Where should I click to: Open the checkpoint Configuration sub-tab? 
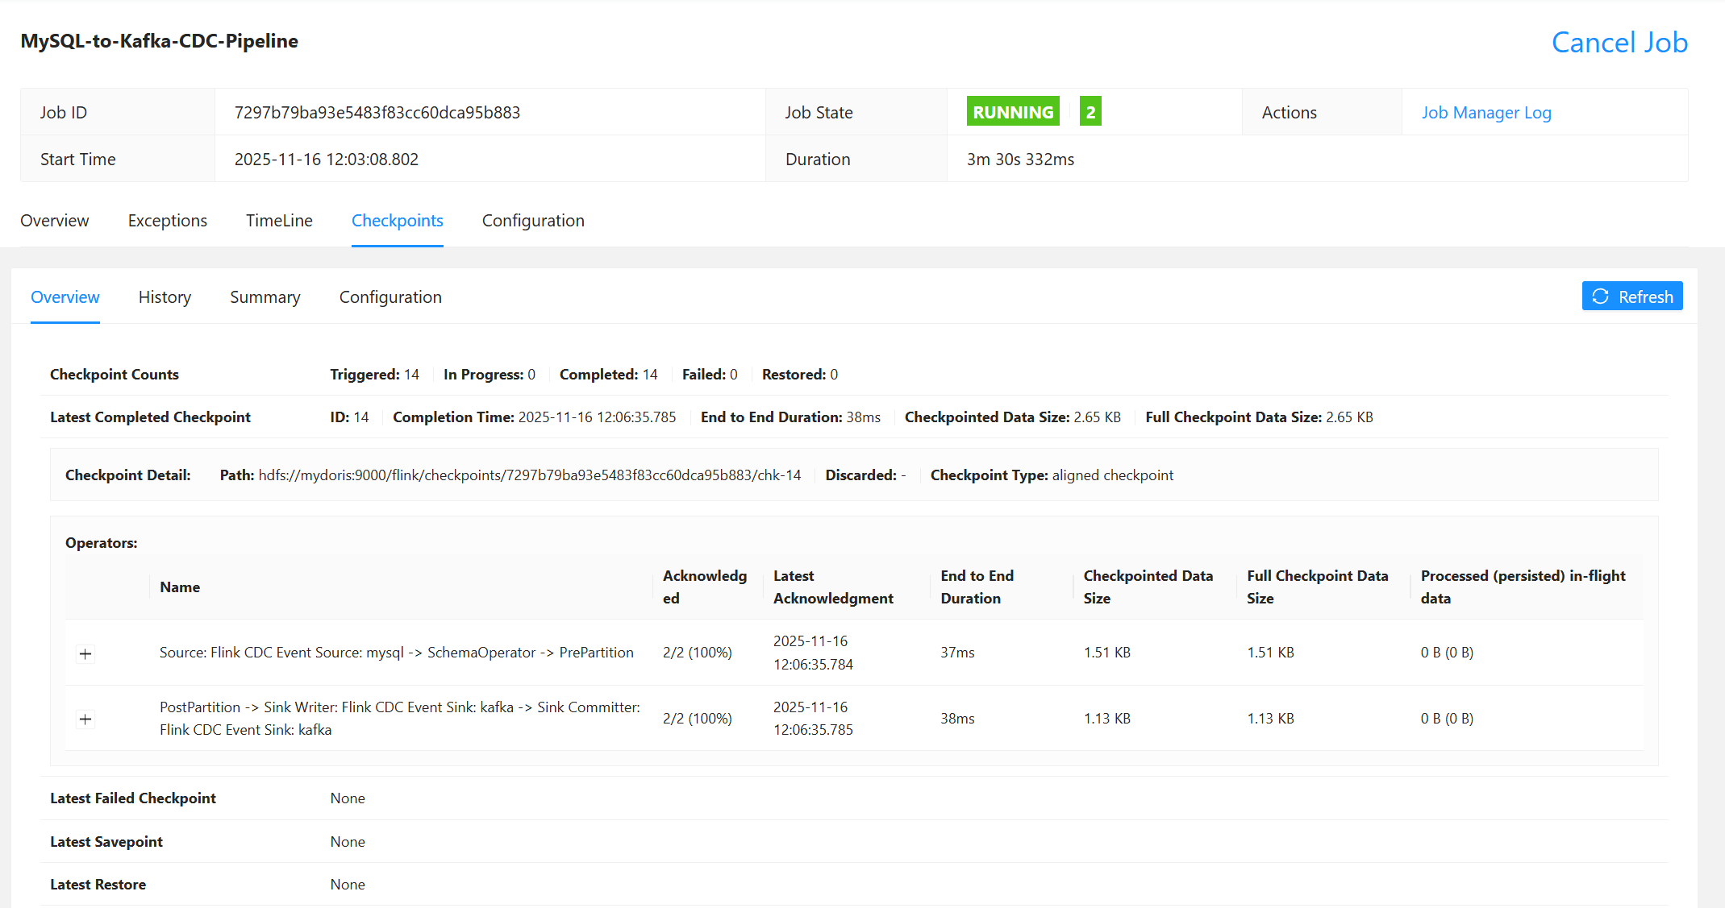point(390,297)
